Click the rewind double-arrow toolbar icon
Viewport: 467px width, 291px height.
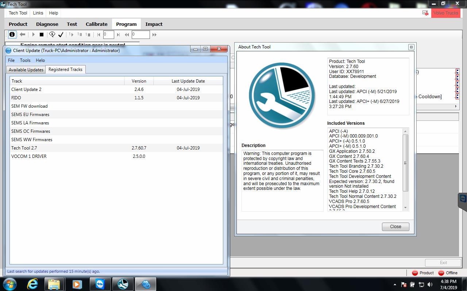(127, 35)
